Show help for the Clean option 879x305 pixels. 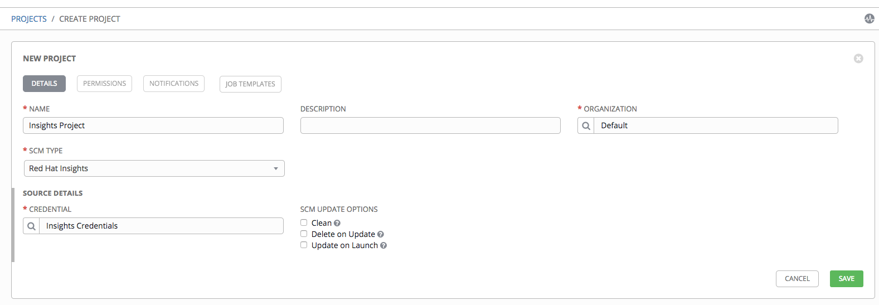coord(337,223)
